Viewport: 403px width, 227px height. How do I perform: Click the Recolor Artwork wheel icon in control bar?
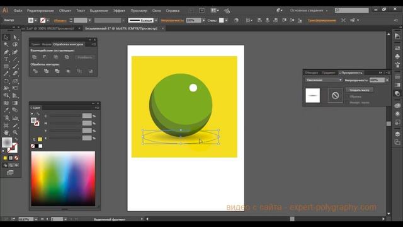click(236, 20)
